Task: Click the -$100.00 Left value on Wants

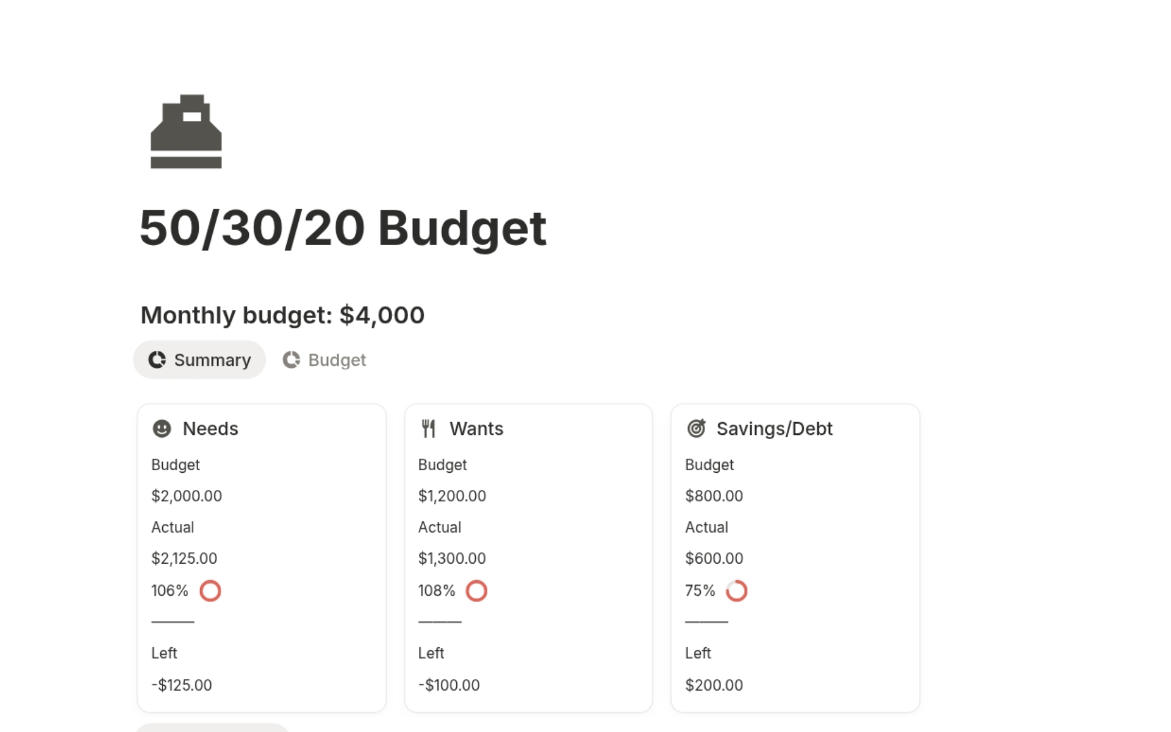Action: [448, 684]
